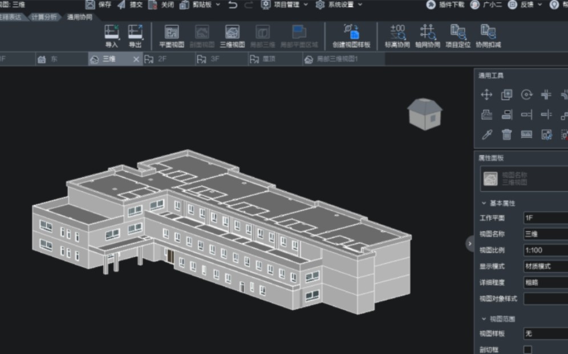Click the trash can Delete tool
568x354 pixels.
coord(506,134)
